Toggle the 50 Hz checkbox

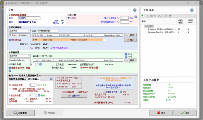[x=126, y=54]
